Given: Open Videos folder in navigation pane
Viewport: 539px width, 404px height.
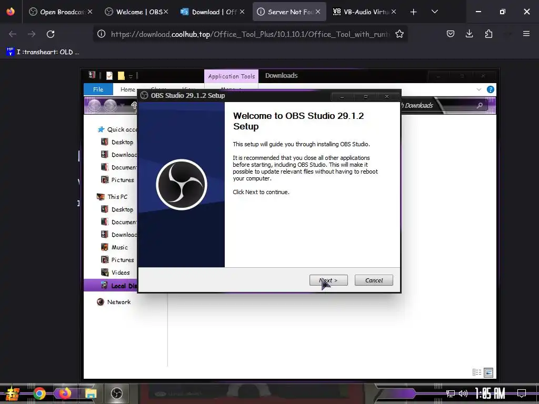Looking at the screenshot, I should click(x=115, y=272).
